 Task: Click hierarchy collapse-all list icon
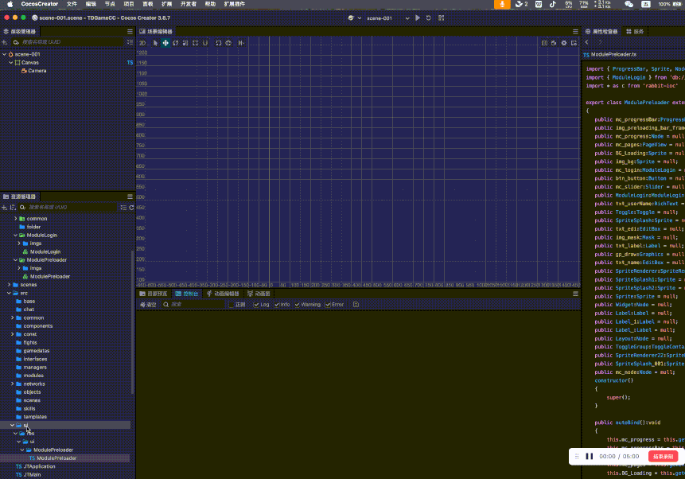(130, 42)
